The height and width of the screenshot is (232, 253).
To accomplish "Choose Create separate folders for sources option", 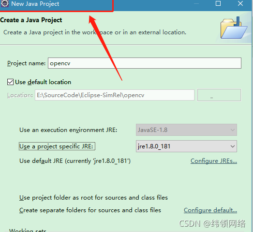I will 90,210.
